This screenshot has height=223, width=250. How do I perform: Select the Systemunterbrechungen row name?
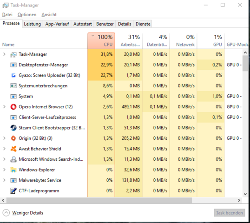pos(43,86)
